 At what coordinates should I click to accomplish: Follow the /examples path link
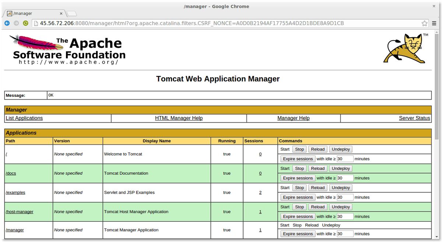[15, 192]
